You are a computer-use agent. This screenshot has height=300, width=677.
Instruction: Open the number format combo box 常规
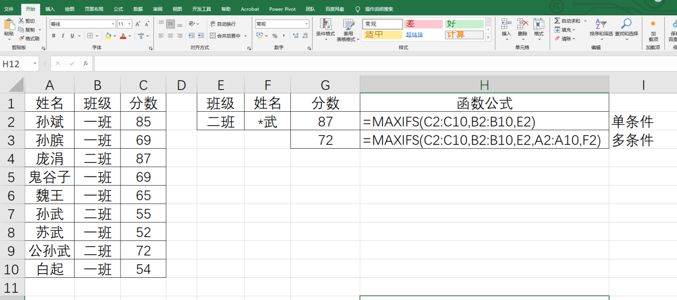point(282,24)
